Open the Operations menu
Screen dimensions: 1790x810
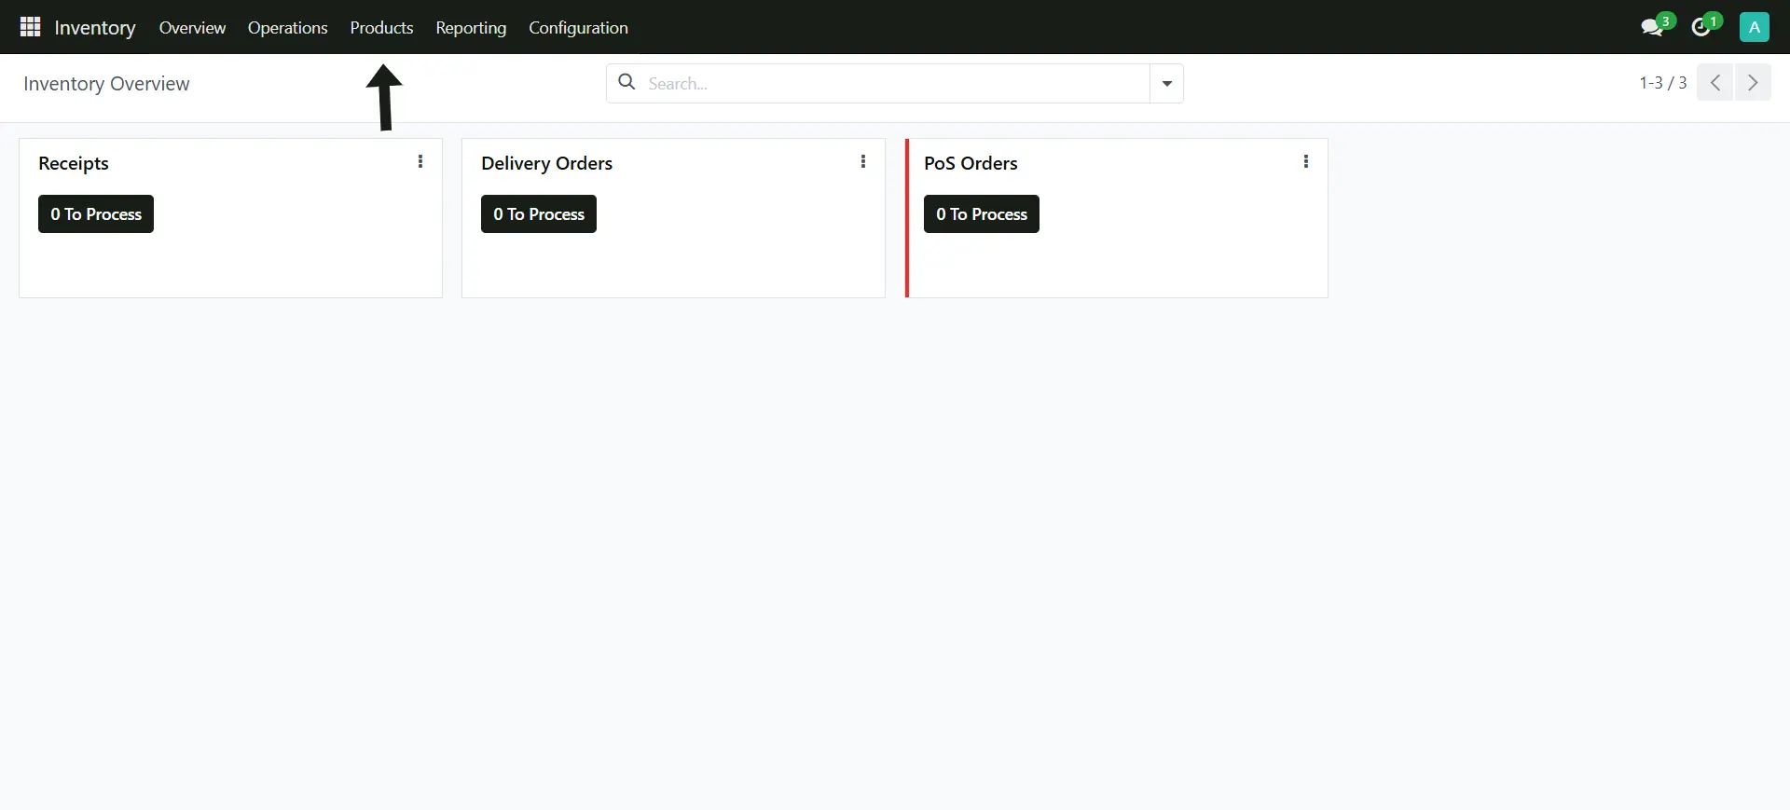(x=287, y=28)
